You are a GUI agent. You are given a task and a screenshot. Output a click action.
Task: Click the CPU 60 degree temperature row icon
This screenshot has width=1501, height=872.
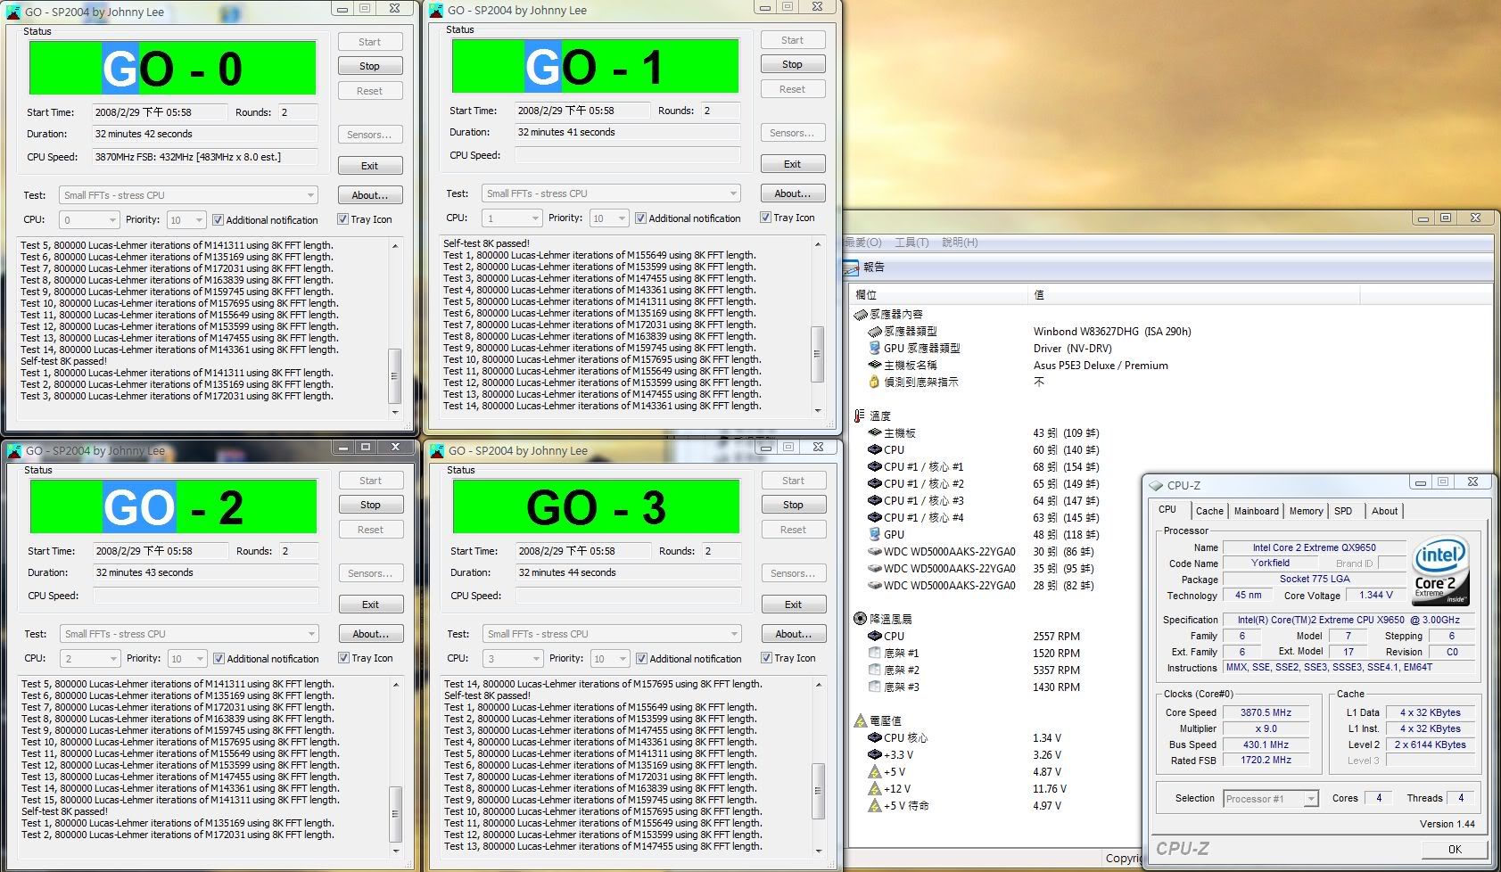pos(875,450)
